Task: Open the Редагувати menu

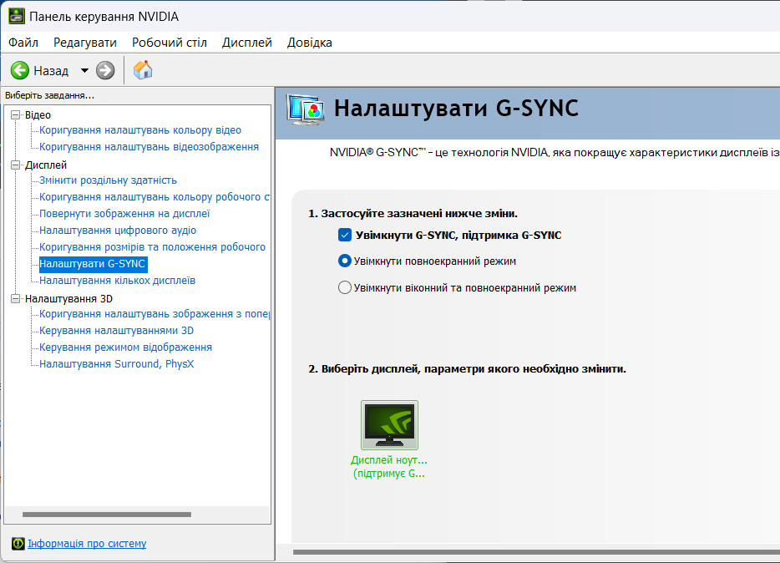Action: 85,43
